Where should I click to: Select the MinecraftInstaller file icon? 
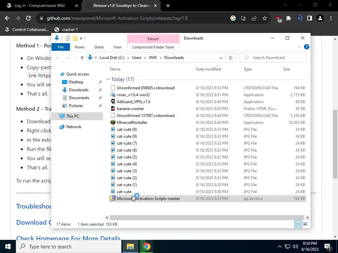(x=113, y=123)
